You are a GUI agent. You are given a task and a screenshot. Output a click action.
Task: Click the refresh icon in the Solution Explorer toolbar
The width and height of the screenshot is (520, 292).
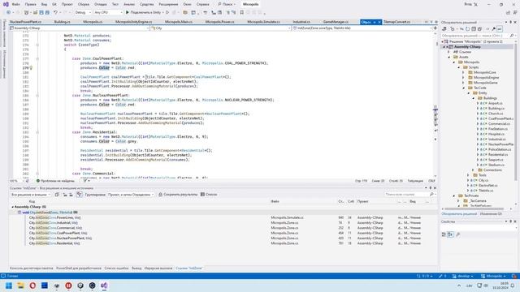pos(468,29)
